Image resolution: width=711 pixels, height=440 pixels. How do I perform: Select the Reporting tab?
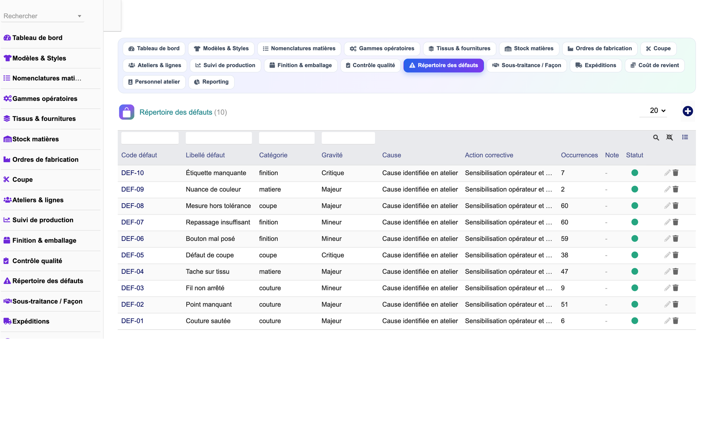pyautogui.click(x=211, y=82)
